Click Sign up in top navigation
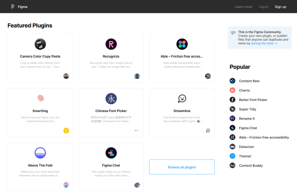 281,7
